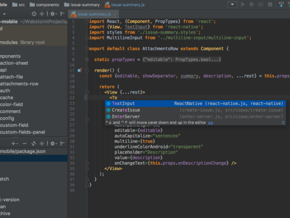Click the remove minus button in npm panel
The image size is (290, 218).
[x=25, y=143]
